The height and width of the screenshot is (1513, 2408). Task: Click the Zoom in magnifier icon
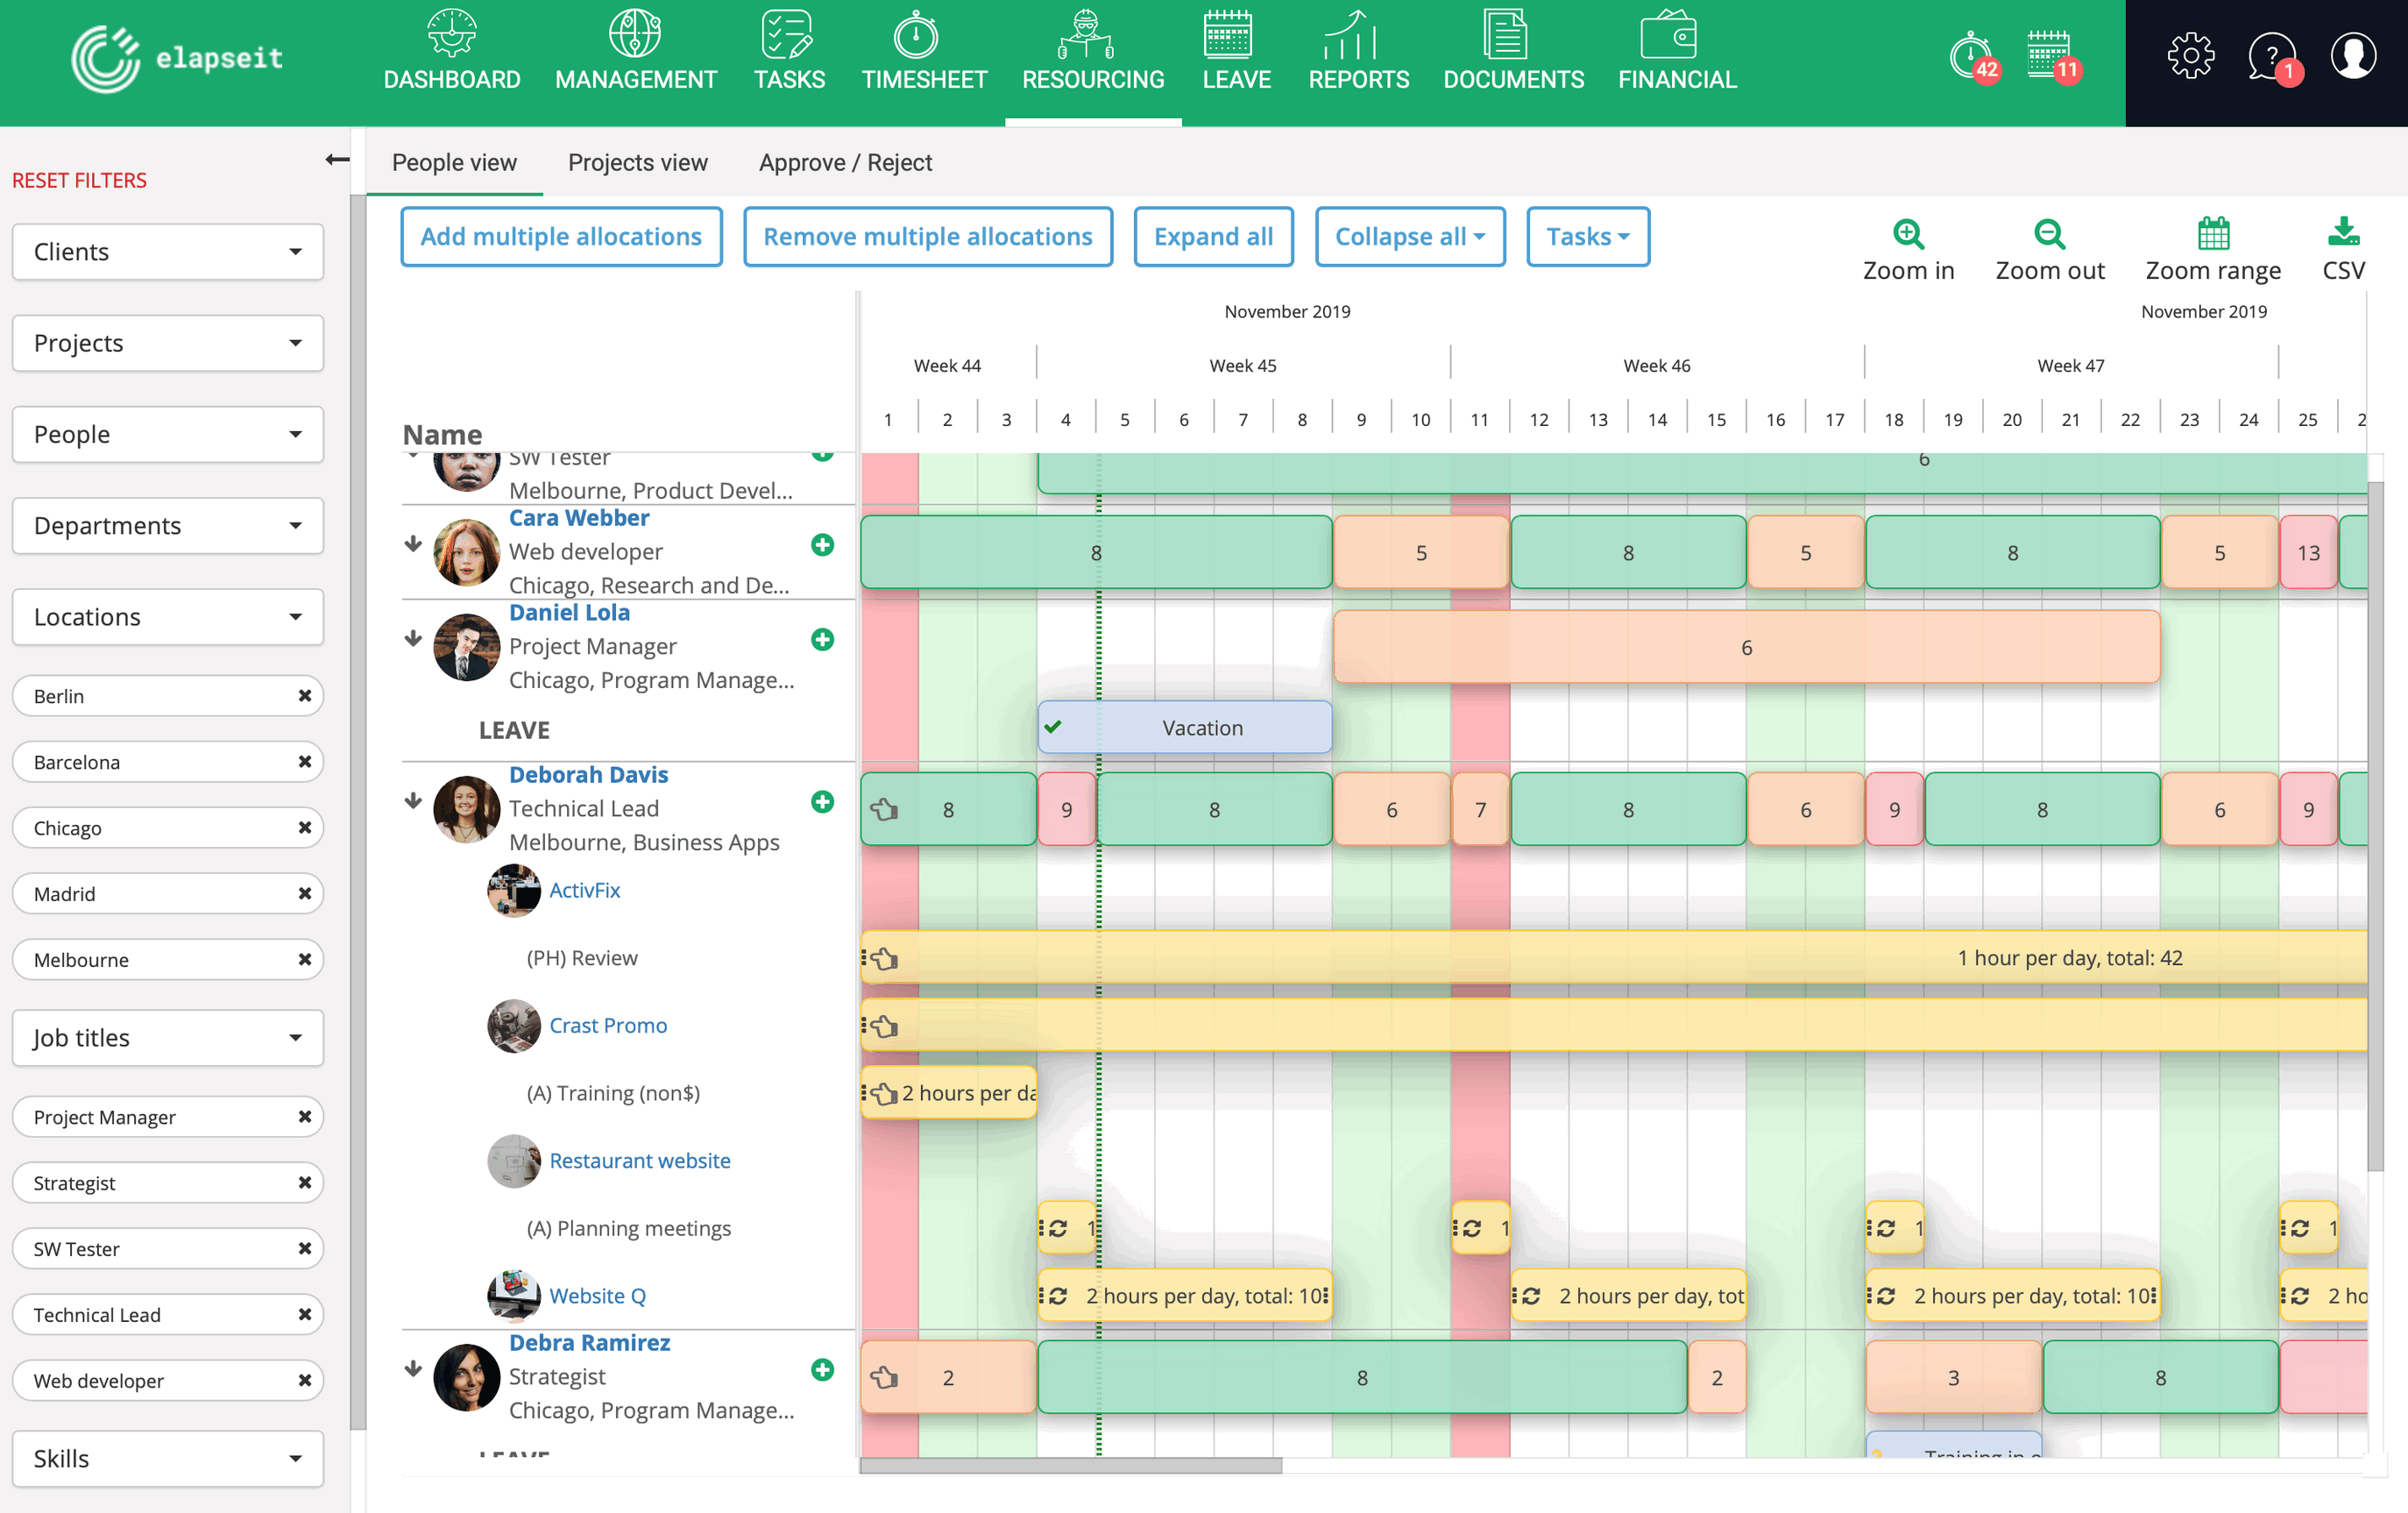click(x=1908, y=234)
